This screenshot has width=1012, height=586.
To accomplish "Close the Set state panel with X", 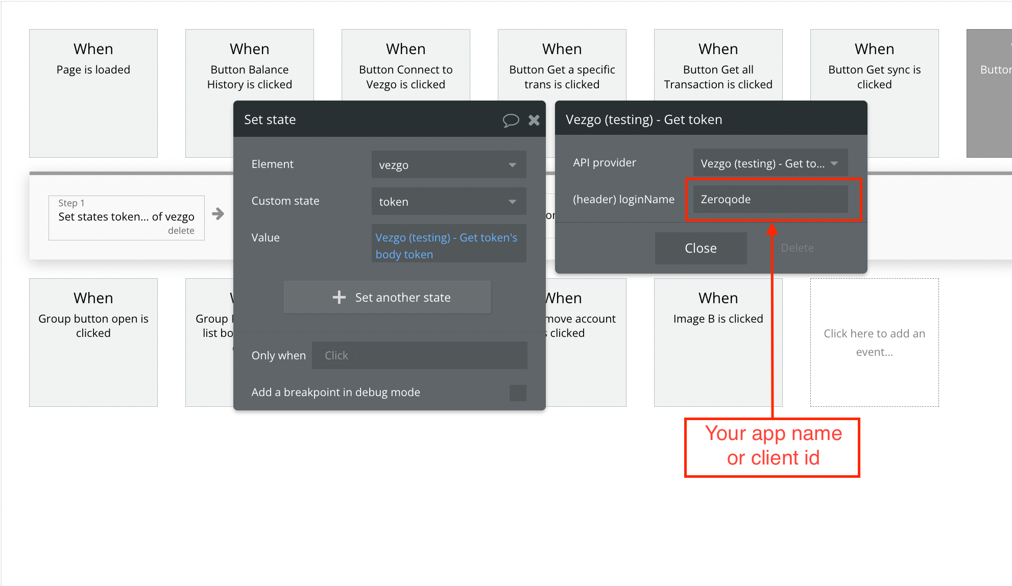I will (534, 120).
